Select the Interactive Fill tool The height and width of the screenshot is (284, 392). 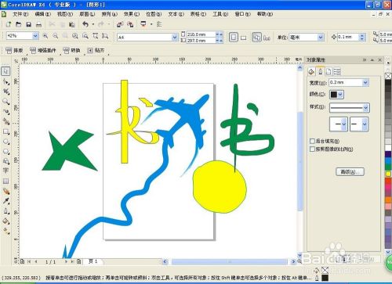[6, 231]
